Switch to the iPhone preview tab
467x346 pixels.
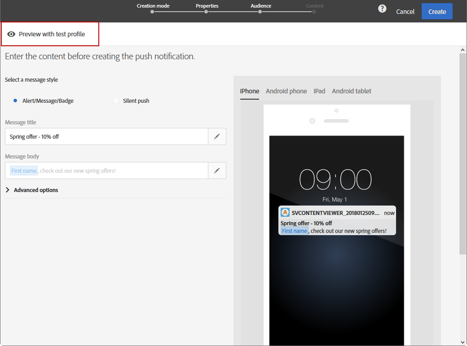coord(250,91)
